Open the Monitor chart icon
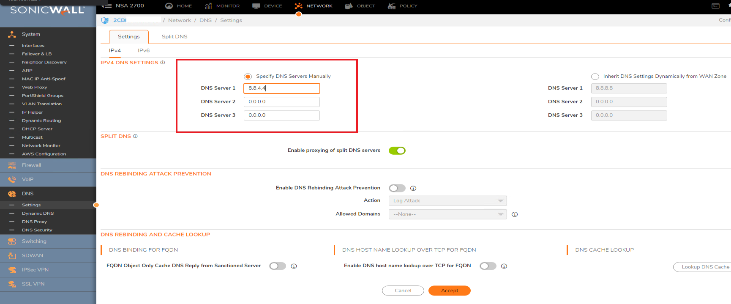Image resolution: width=731 pixels, height=304 pixels. (208, 6)
